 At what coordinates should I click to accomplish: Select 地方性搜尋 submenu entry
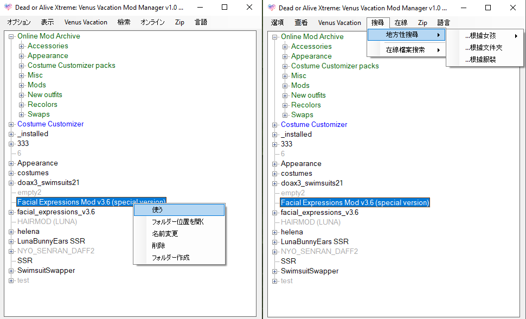point(406,35)
